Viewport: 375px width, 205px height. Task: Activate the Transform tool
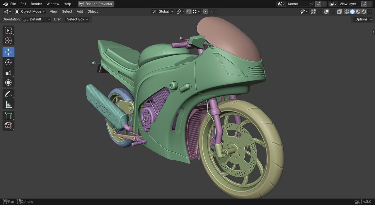[x=8, y=83]
